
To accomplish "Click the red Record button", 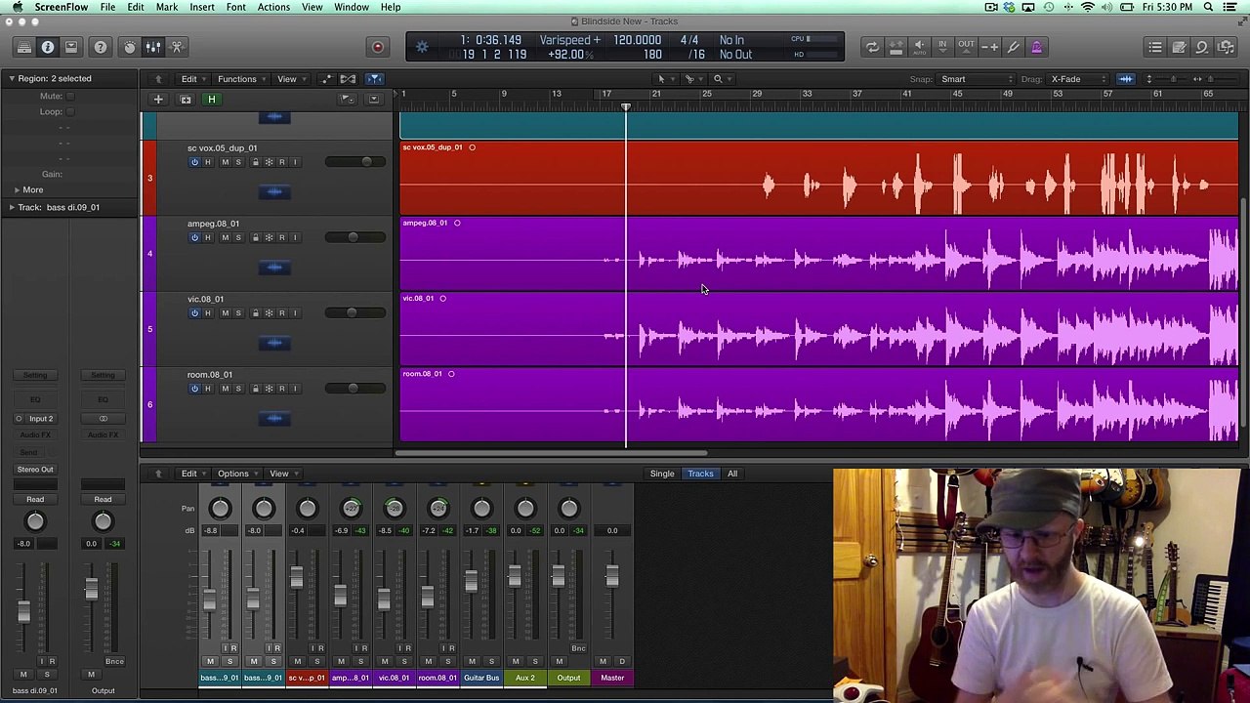I will click(378, 47).
